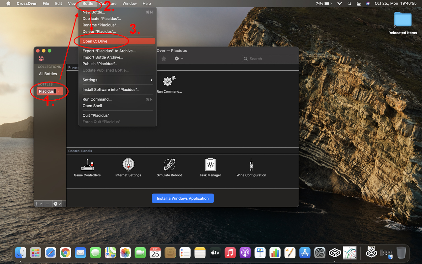Choose Open Shell menu item
This screenshot has width=422, height=264.
coord(117,106)
